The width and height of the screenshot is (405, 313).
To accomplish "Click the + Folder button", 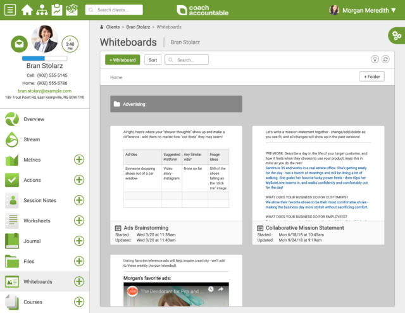I will click(x=371, y=77).
